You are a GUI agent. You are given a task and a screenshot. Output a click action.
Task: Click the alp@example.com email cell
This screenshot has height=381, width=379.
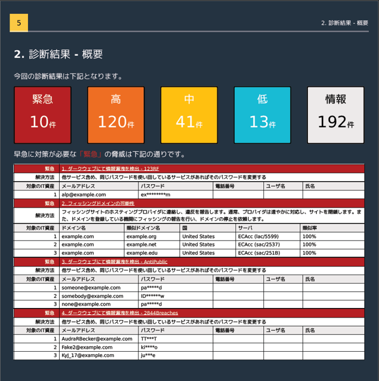(x=84, y=194)
